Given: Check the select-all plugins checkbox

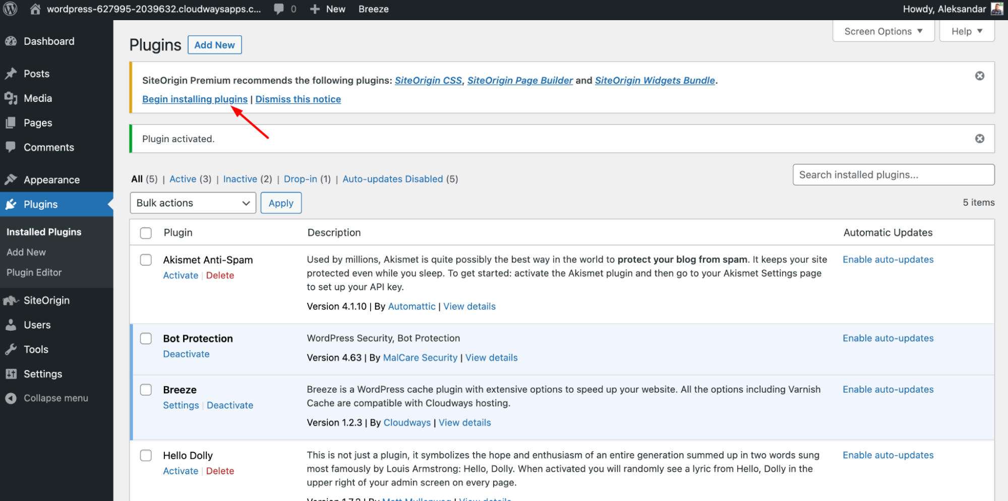Looking at the screenshot, I should coord(145,232).
